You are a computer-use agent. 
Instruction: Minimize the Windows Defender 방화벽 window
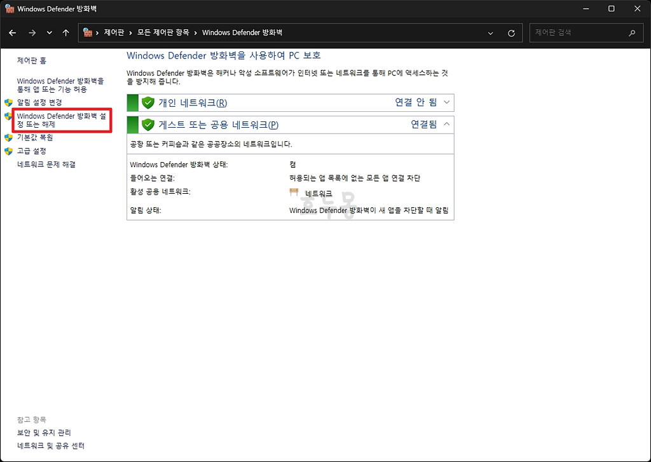pos(586,9)
